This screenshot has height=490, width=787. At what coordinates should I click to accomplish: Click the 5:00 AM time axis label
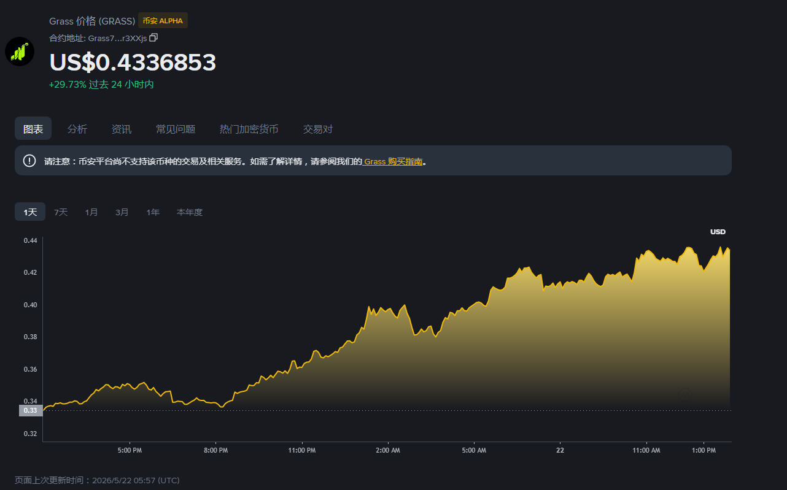(474, 450)
